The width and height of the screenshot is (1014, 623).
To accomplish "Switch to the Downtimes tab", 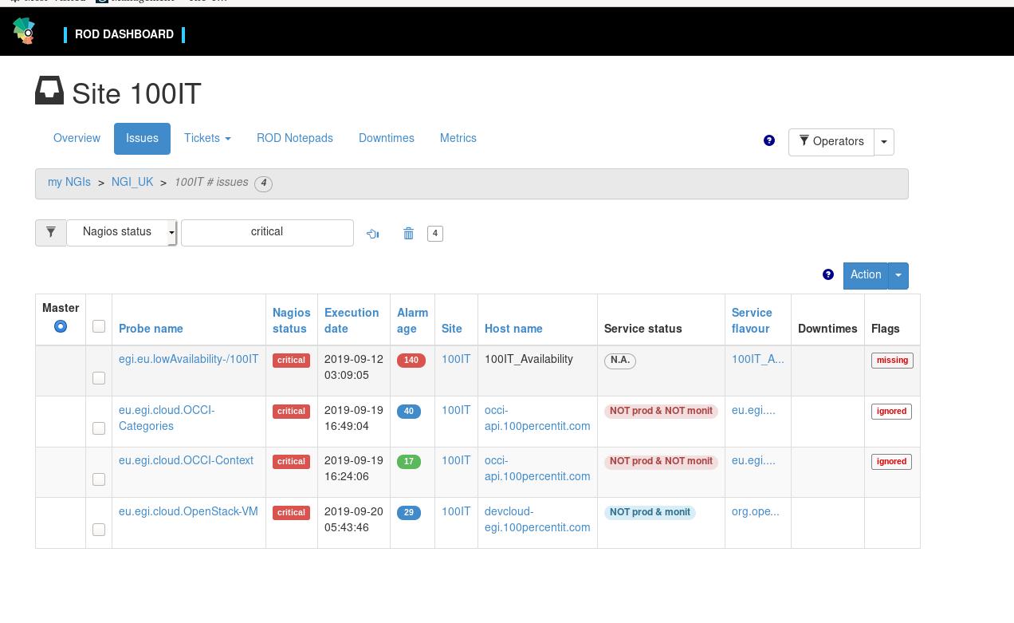I will pyautogui.click(x=386, y=139).
